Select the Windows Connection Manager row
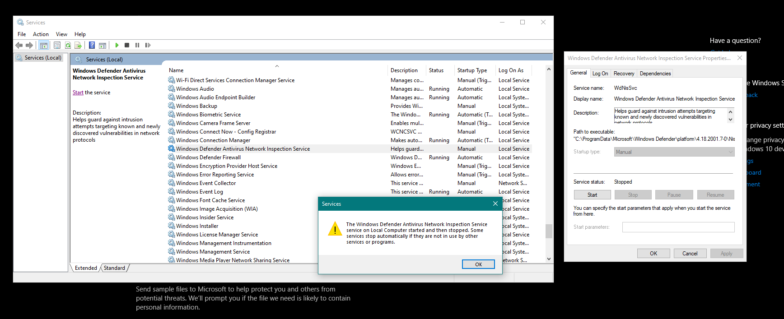Image resolution: width=784 pixels, height=319 pixels. [x=349, y=140]
